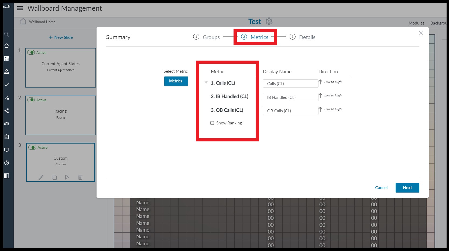The image size is (449, 251).
Task: Click the play icon on Custom slide
Action: [67, 177]
